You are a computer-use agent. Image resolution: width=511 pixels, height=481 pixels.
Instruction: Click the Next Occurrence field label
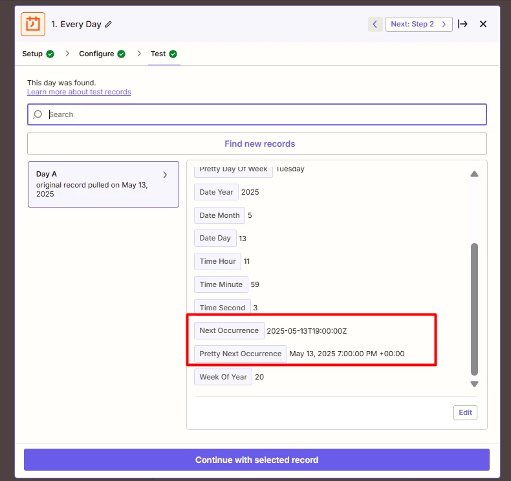tap(229, 330)
